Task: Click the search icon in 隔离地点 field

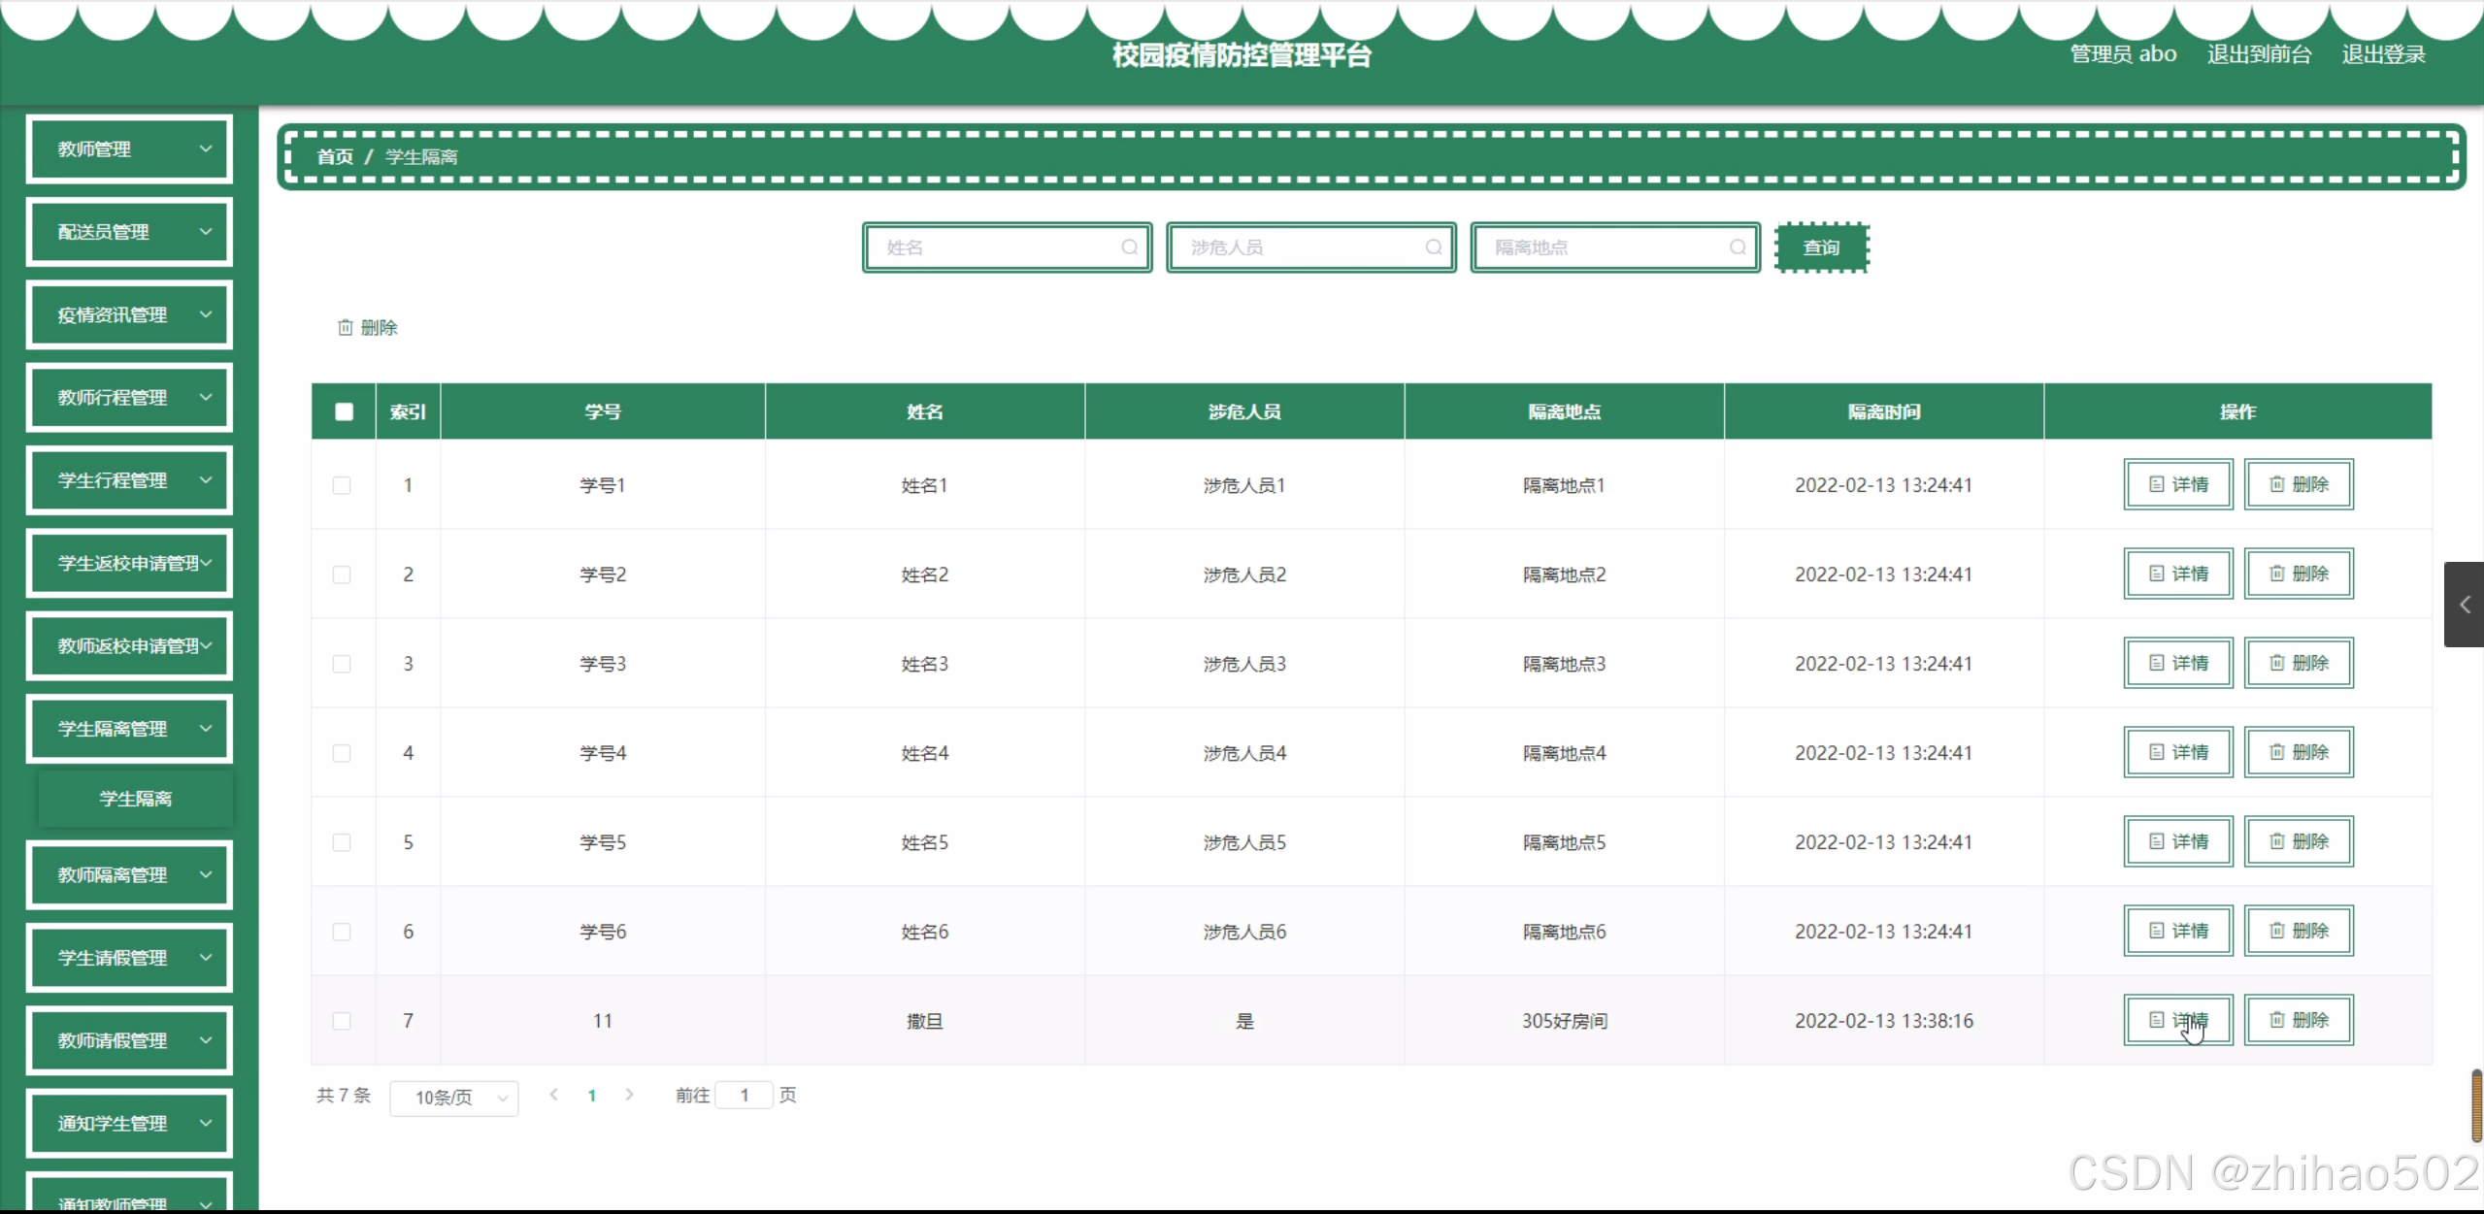Action: [1738, 247]
